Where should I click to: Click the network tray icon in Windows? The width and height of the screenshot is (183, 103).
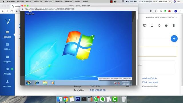(x=115, y=83)
